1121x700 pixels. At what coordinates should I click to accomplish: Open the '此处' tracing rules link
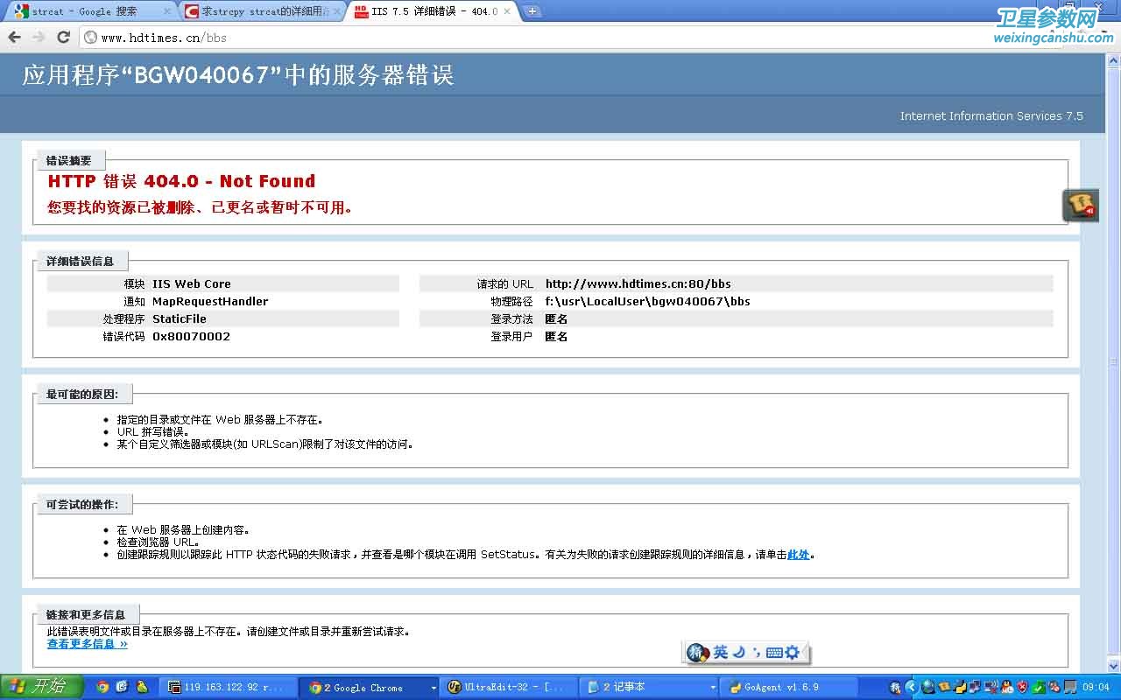point(799,555)
